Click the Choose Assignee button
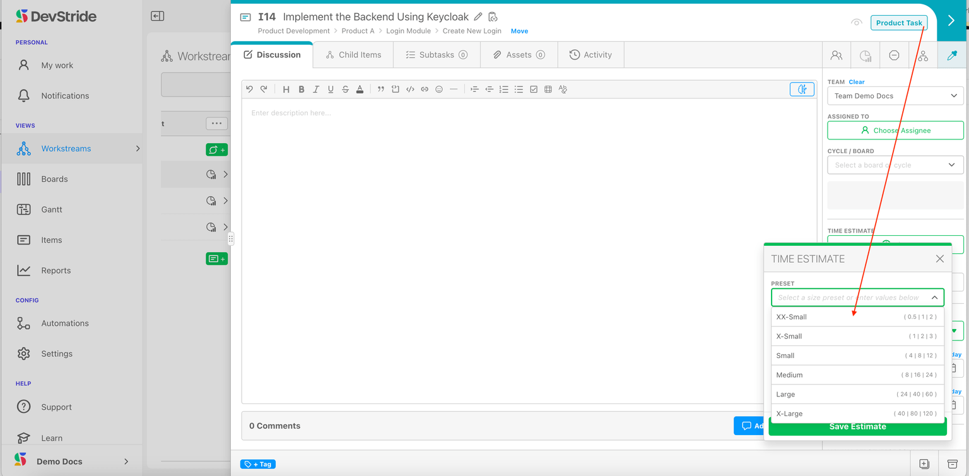The height and width of the screenshot is (476, 969). (x=895, y=131)
